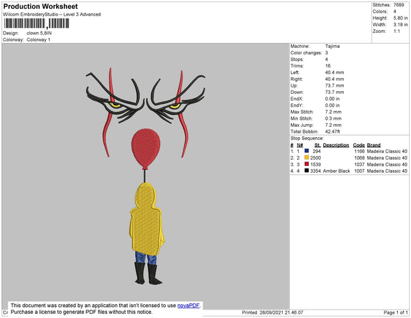Click the 'Description' column header
This screenshot has height=318, width=411.
point(336,145)
